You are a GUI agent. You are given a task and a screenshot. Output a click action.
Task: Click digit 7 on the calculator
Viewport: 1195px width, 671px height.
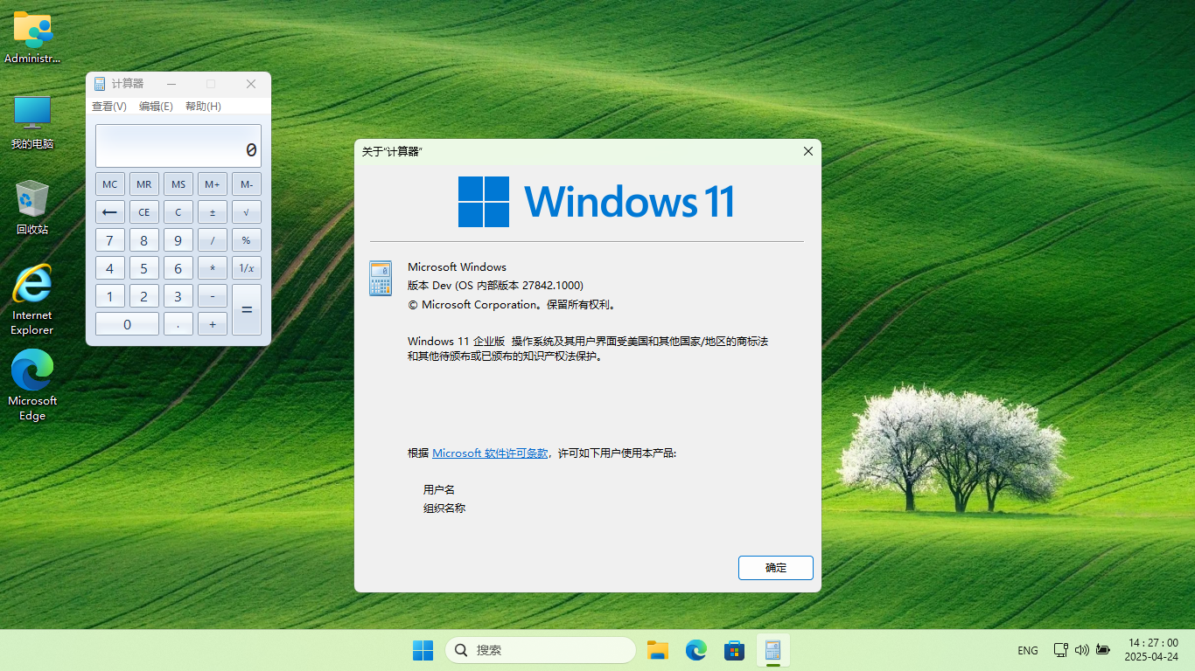[x=110, y=240]
